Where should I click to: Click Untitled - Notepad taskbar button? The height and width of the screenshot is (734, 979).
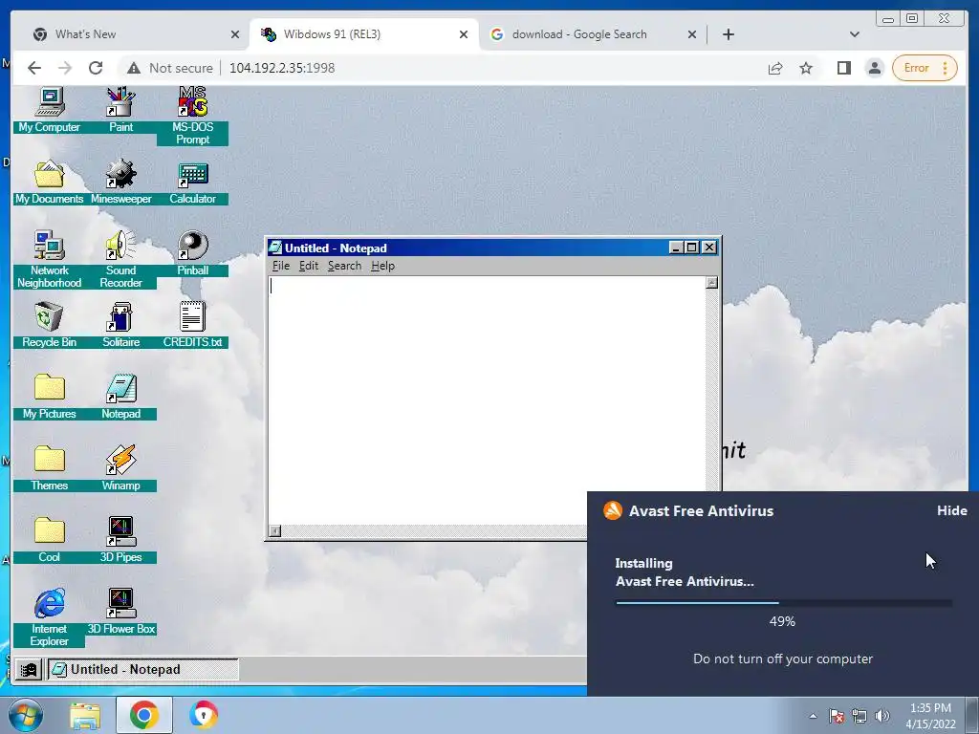tap(143, 670)
